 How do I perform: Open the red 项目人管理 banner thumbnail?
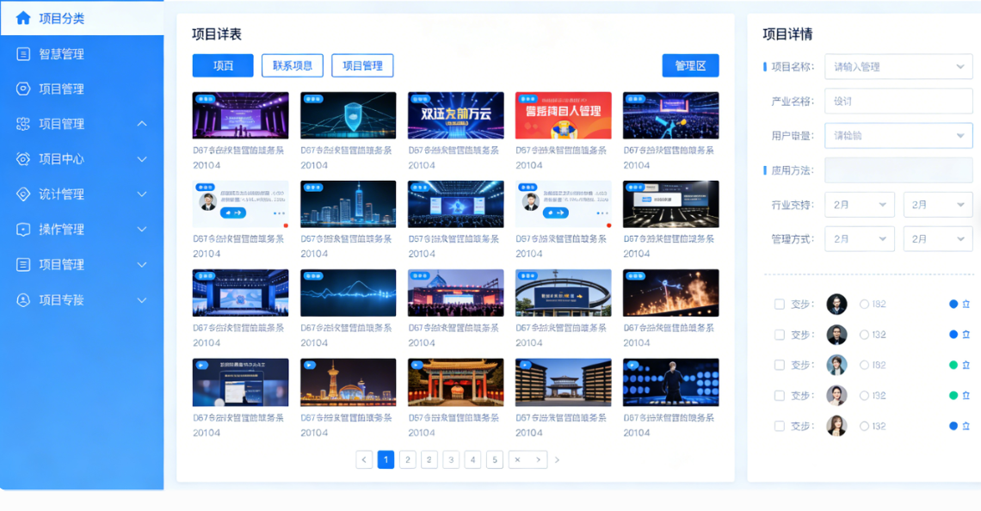[x=563, y=115]
